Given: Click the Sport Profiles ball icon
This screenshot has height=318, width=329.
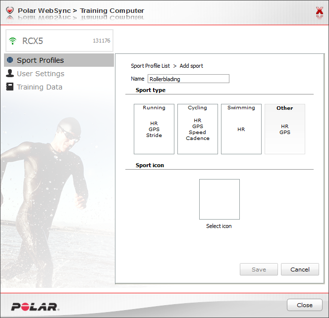Looking at the screenshot, I should click(x=10, y=60).
